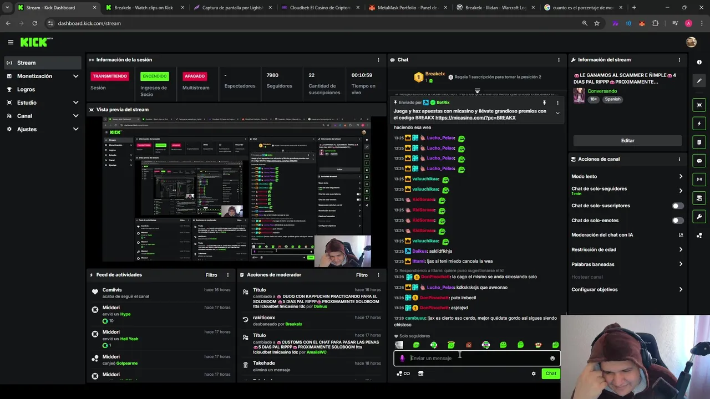Click the channel points infinity indicator below the chat
Viewport: 710px width, 399px height.
pos(403,374)
